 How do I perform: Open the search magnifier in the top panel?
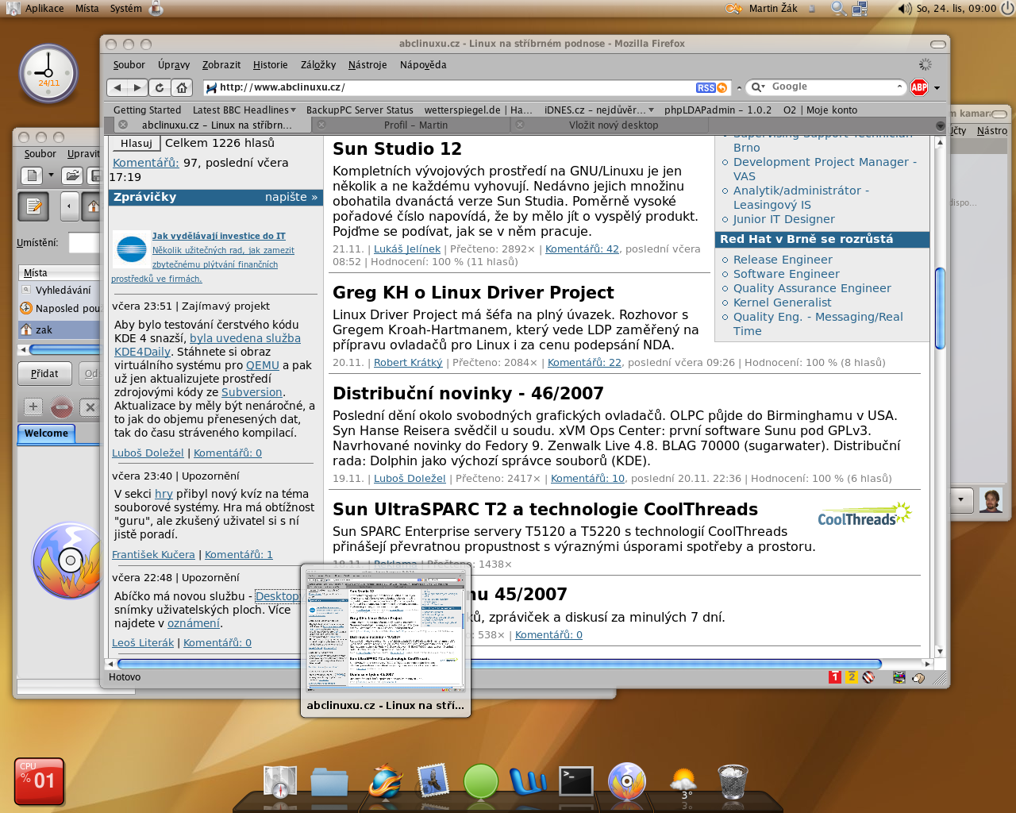[x=838, y=8]
